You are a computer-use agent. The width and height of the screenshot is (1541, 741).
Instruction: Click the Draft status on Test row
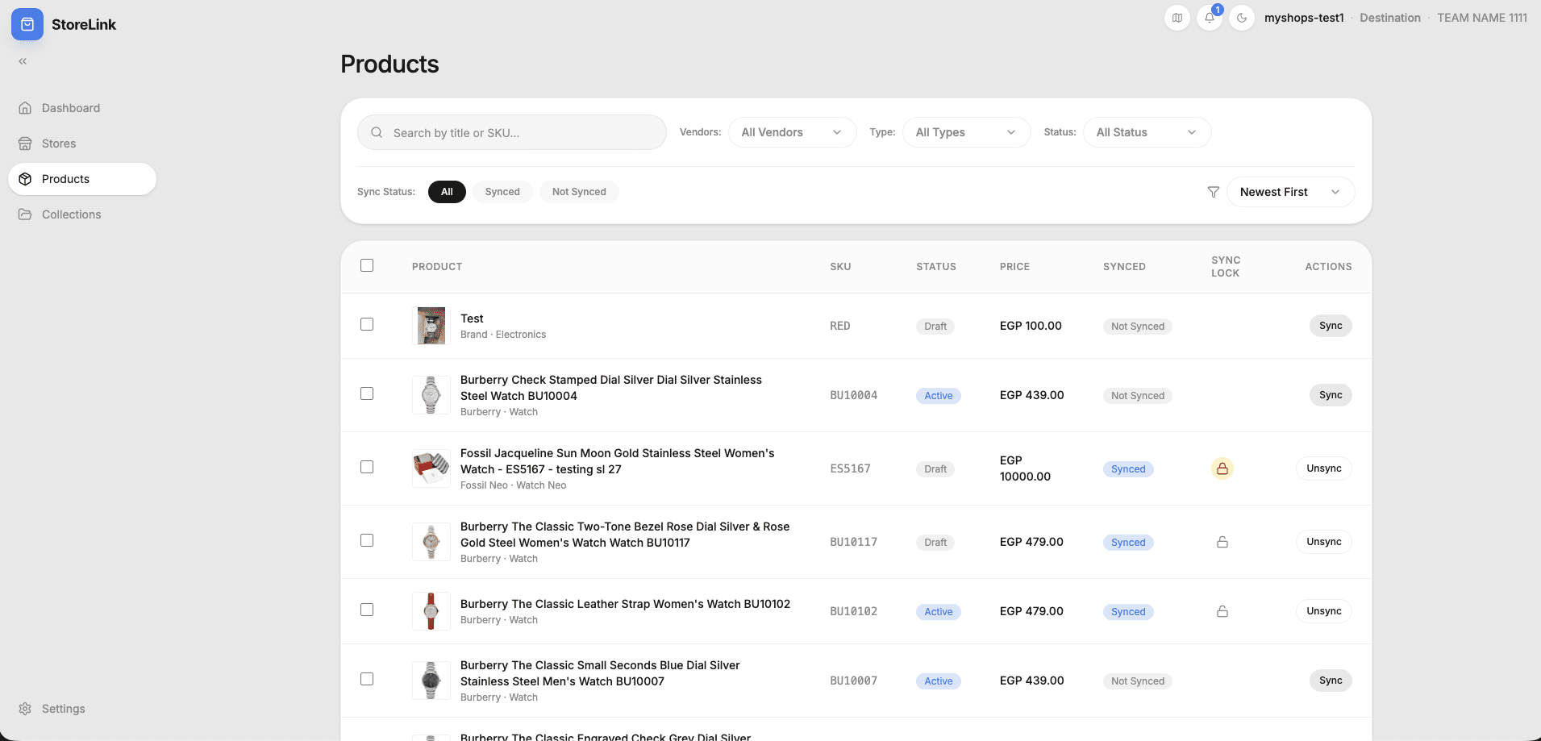tap(935, 327)
